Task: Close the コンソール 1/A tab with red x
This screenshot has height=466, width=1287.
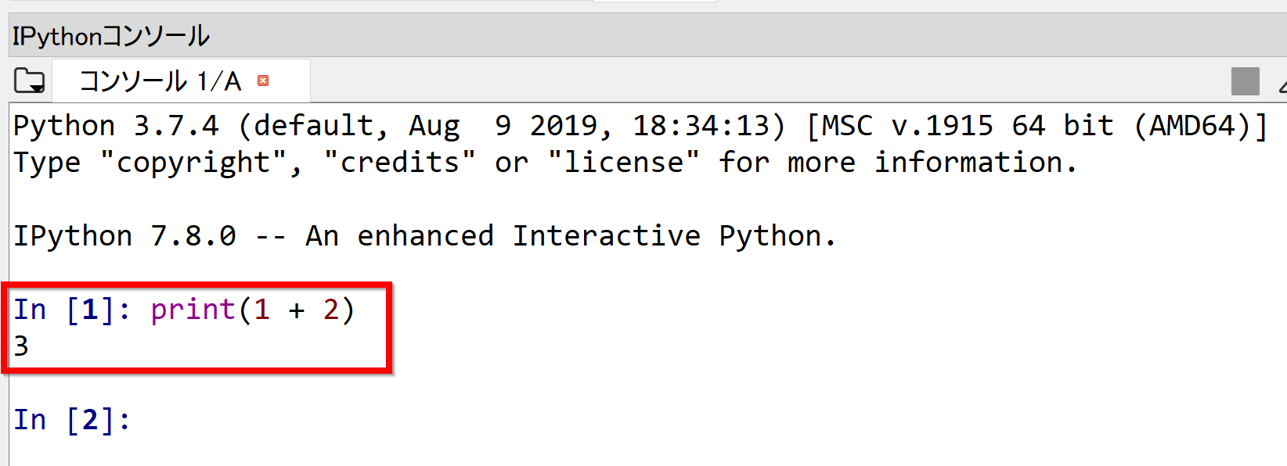Action: [x=263, y=81]
